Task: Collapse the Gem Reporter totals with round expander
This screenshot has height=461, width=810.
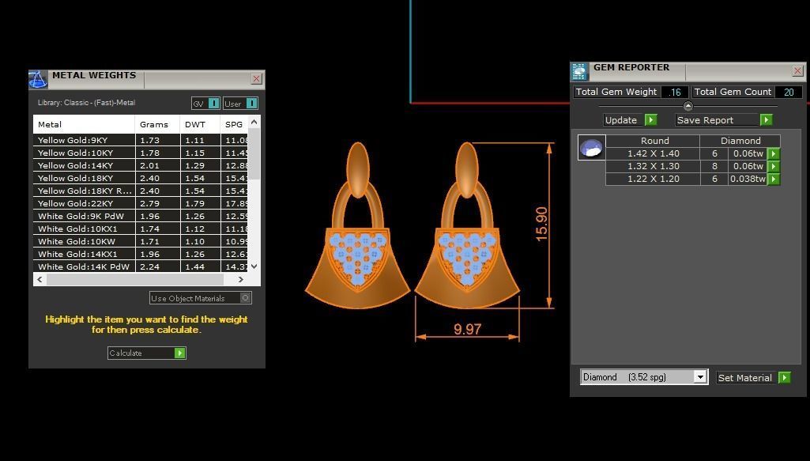Action: coord(688,106)
